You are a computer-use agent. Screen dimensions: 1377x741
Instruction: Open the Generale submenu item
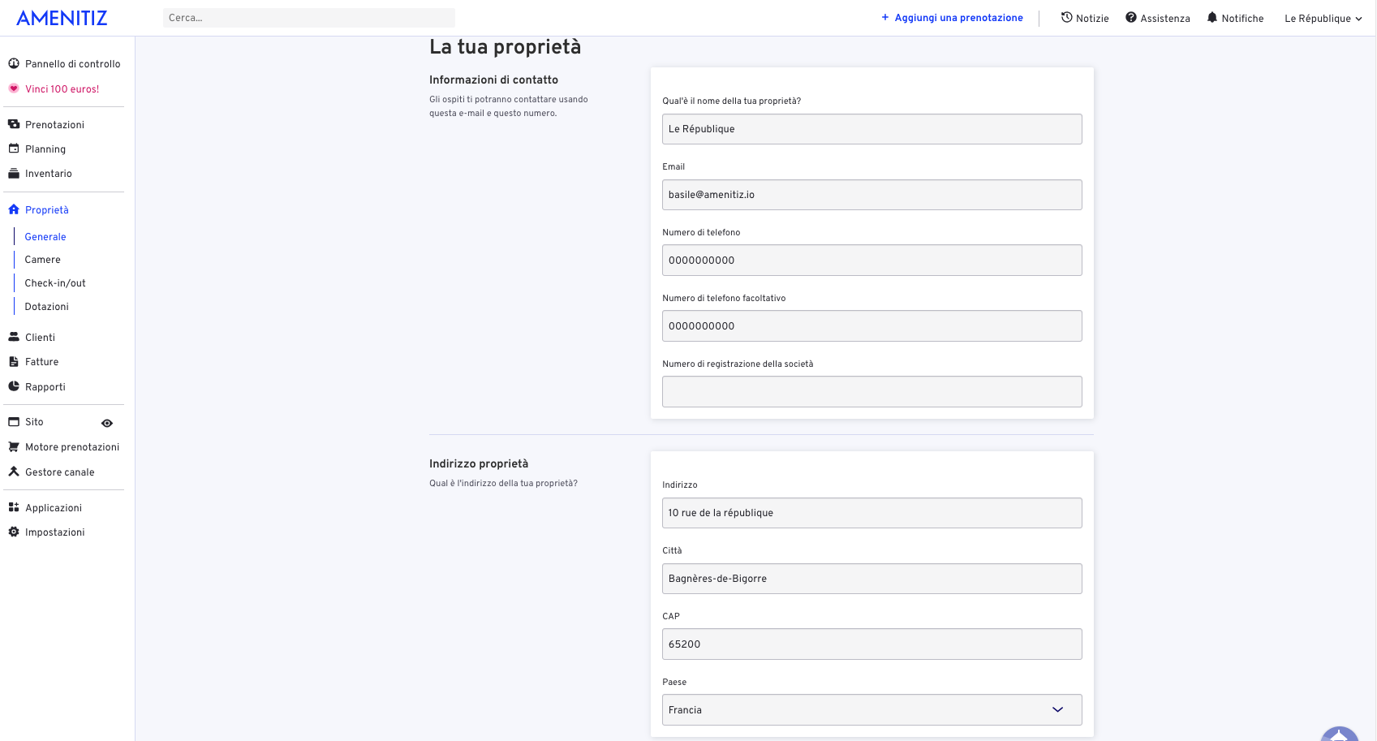click(x=45, y=236)
